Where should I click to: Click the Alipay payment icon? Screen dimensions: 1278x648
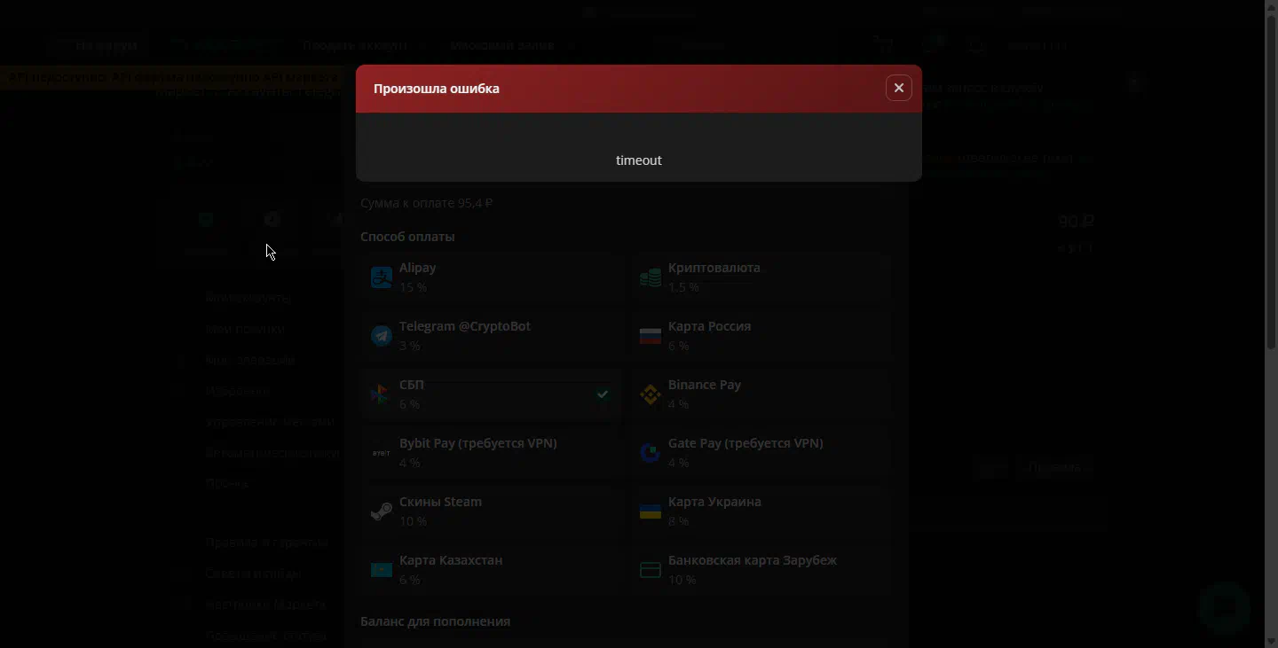click(x=381, y=277)
